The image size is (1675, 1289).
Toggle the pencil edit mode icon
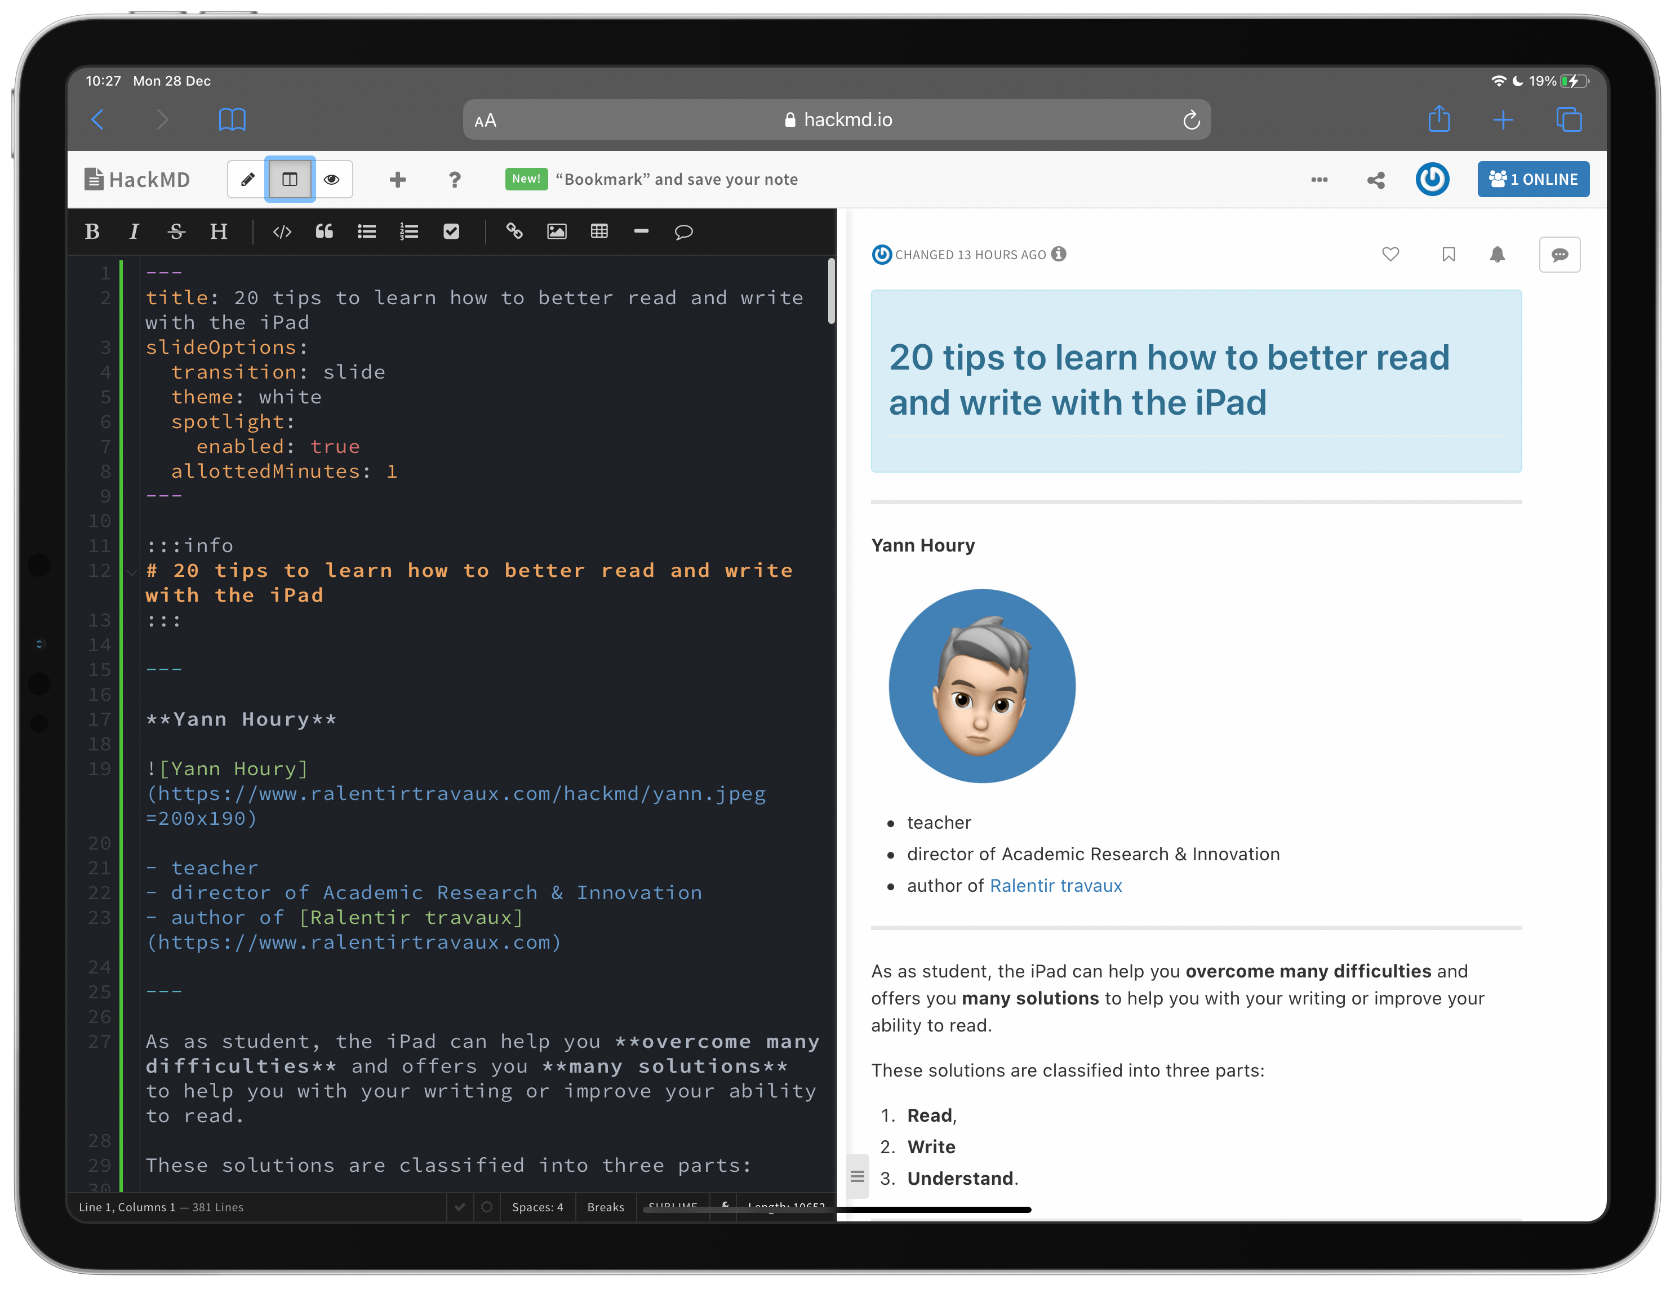248,179
